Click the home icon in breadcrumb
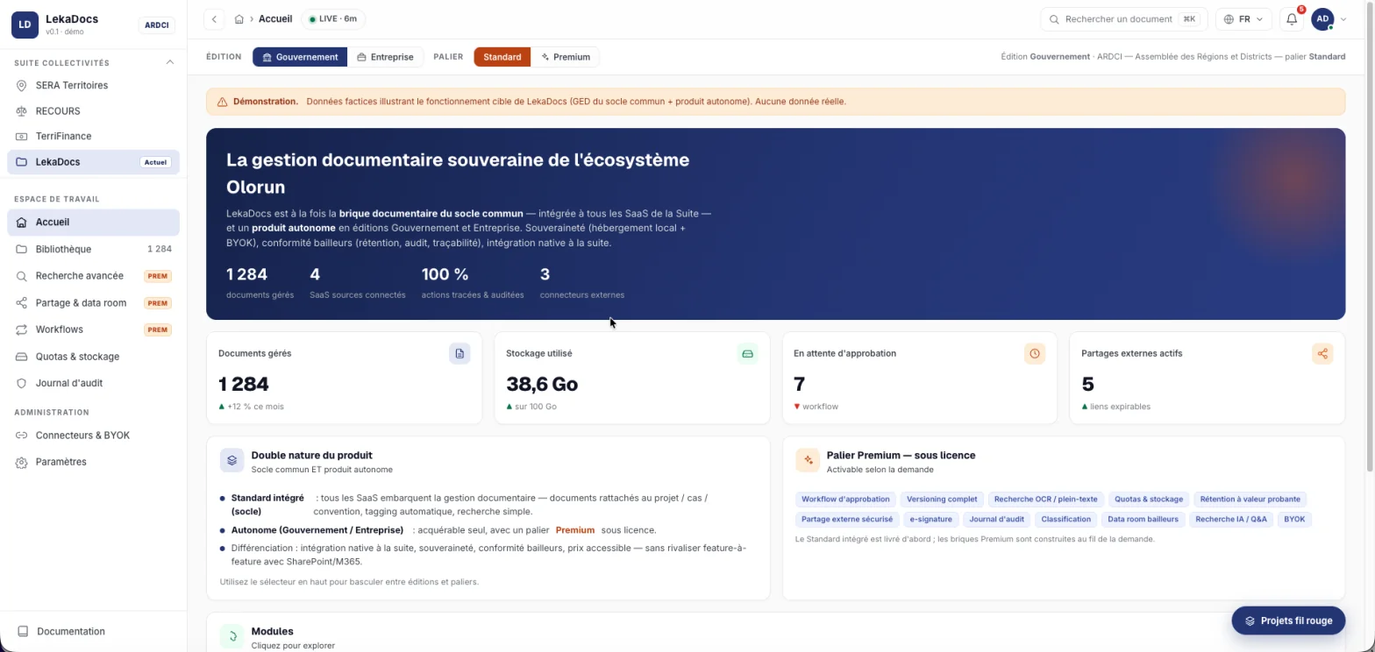The width and height of the screenshot is (1375, 652). [x=239, y=19]
